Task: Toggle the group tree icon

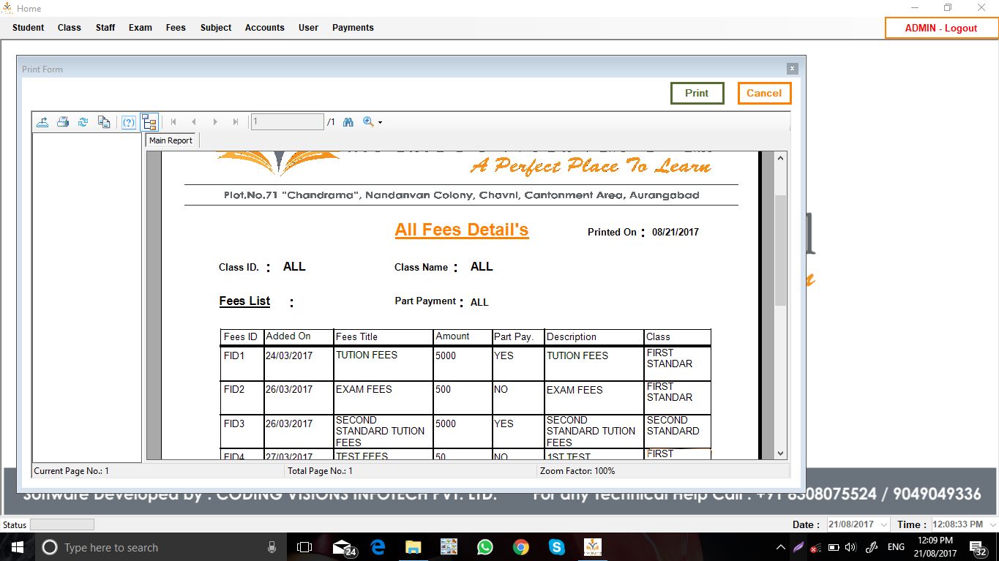Action: 150,122
